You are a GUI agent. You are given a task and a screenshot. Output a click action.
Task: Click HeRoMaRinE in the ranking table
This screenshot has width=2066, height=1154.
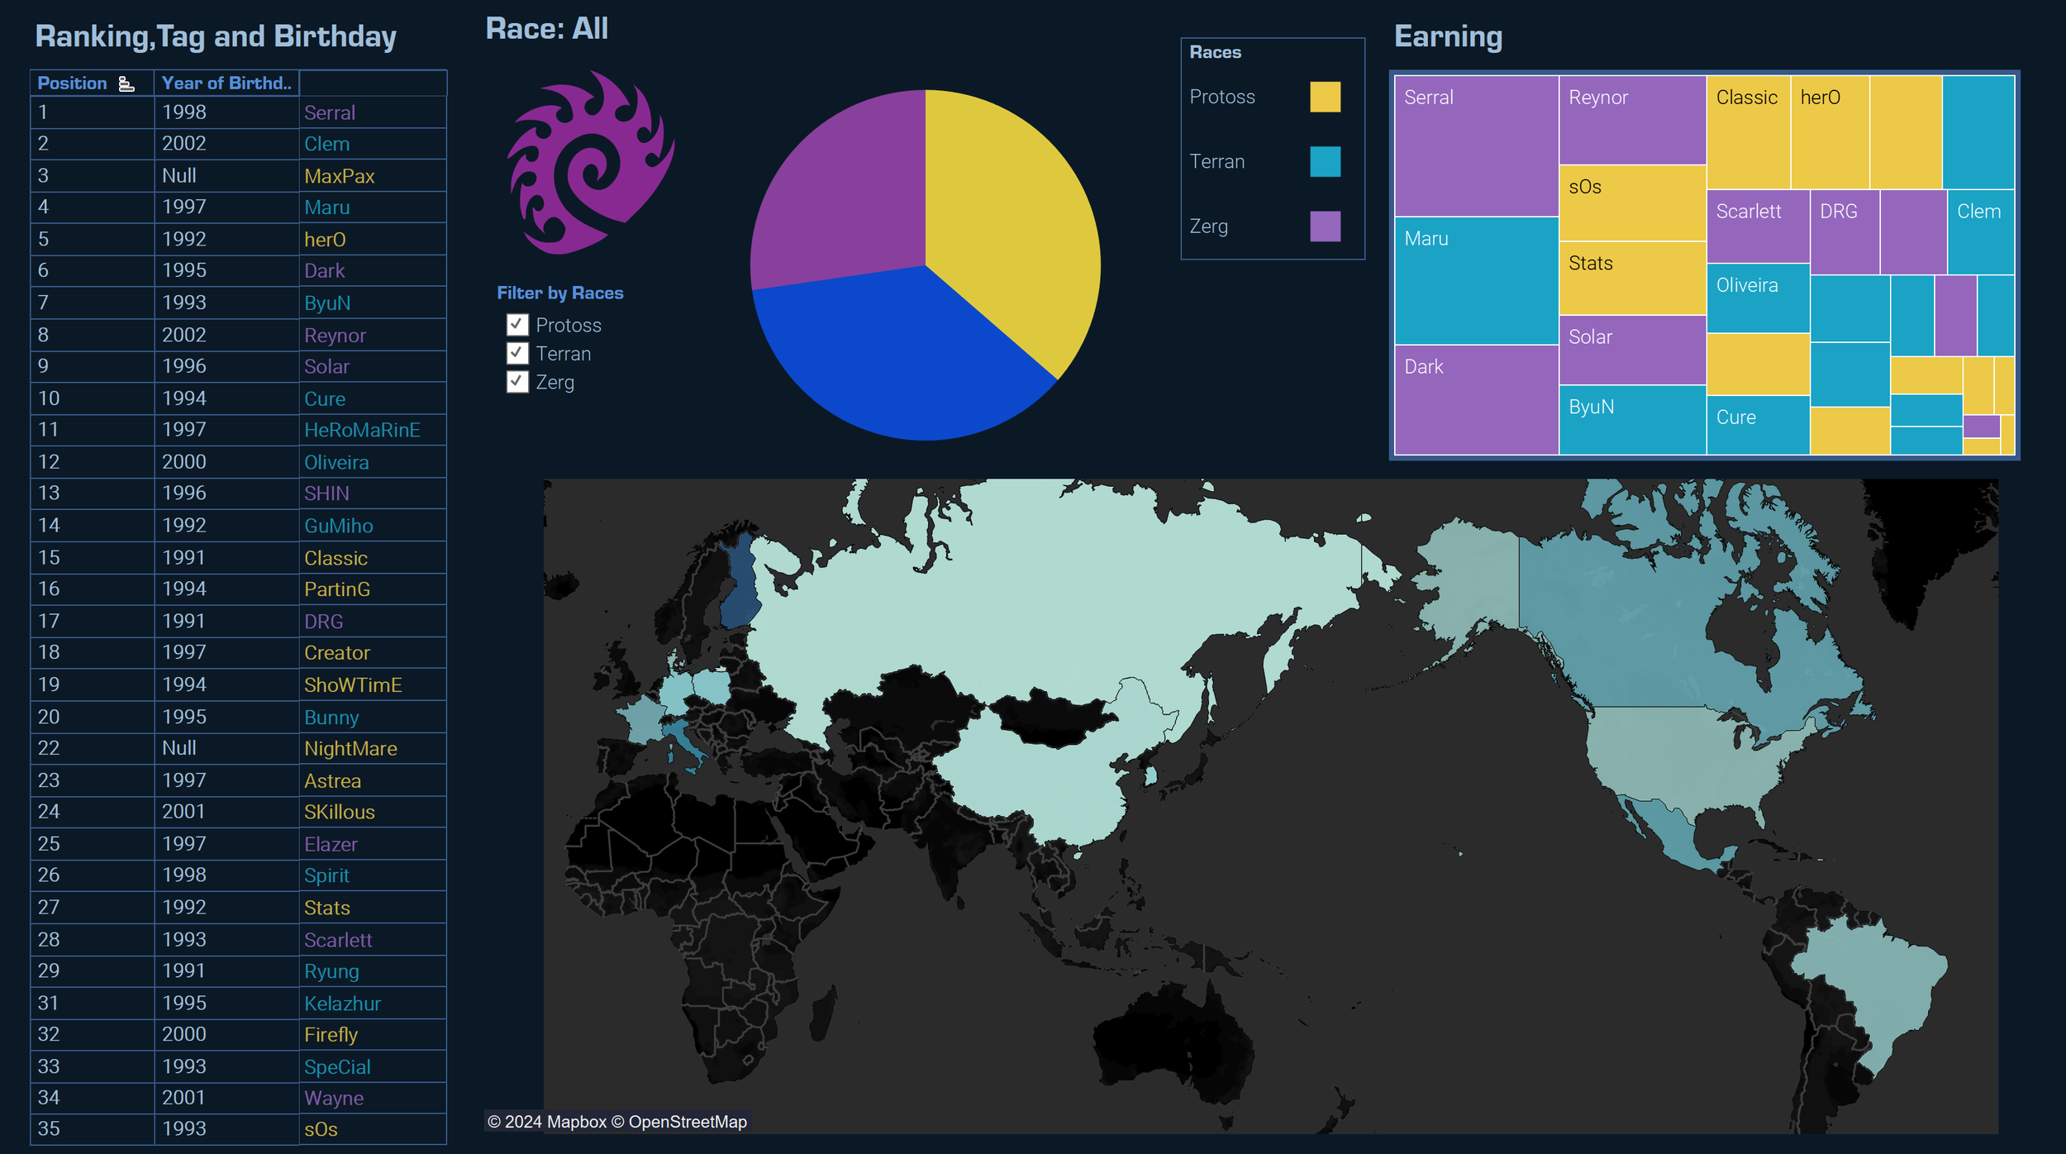(362, 430)
